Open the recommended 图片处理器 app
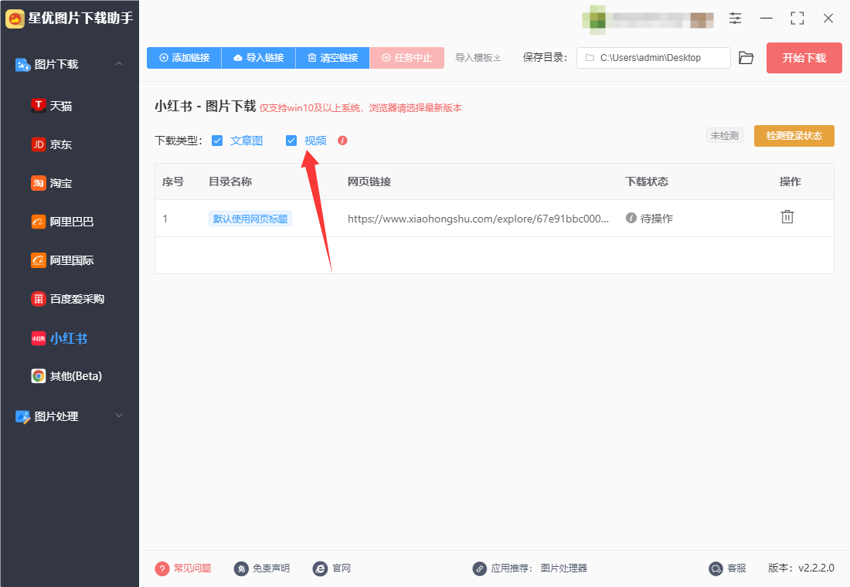The width and height of the screenshot is (850, 587). tap(564, 568)
